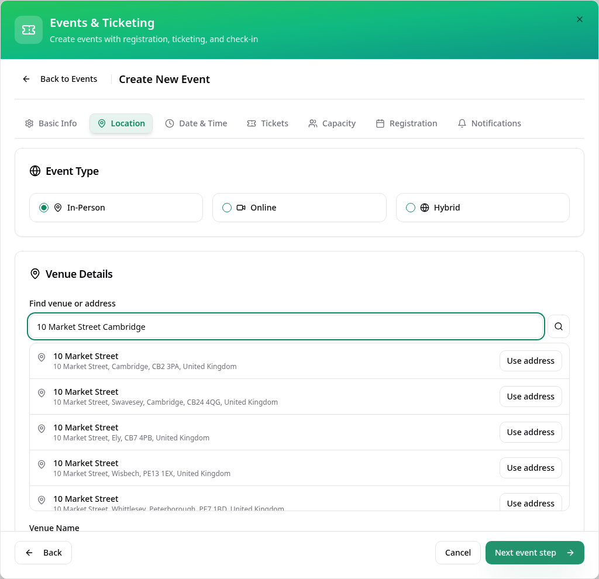Click the camera icon on the Online option
Viewport: 599px width, 579px height.
pos(241,208)
